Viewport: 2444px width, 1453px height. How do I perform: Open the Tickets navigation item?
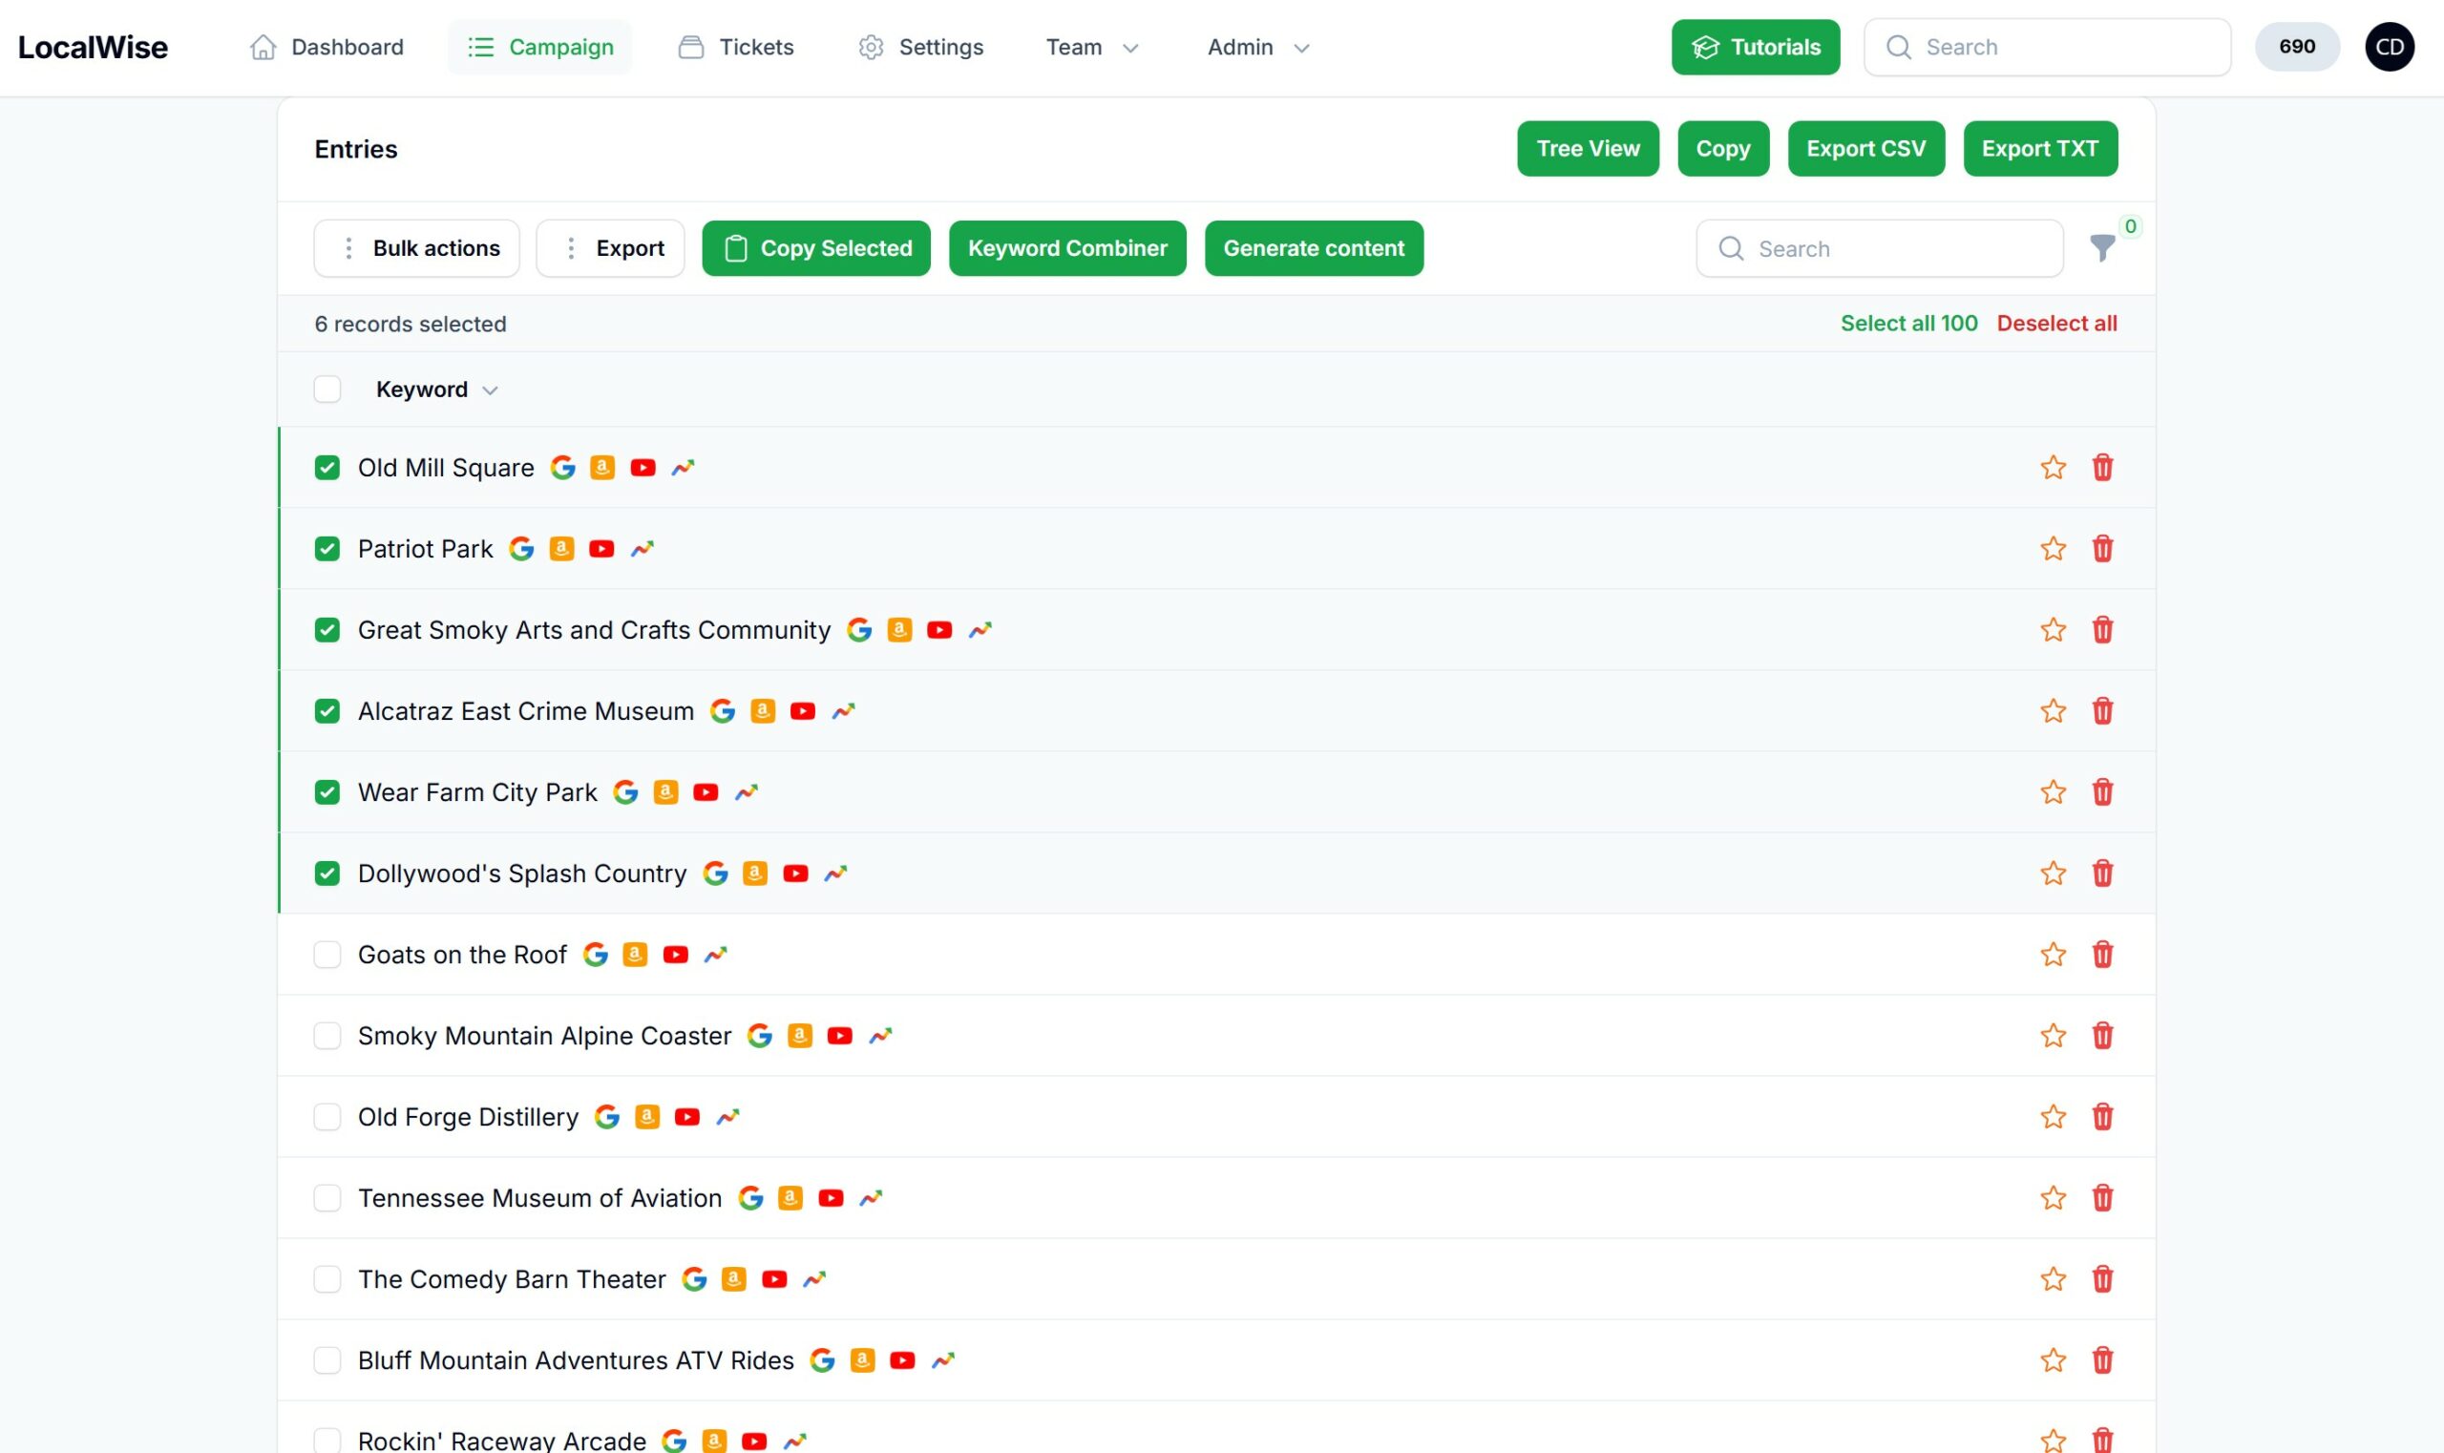click(735, 47)
